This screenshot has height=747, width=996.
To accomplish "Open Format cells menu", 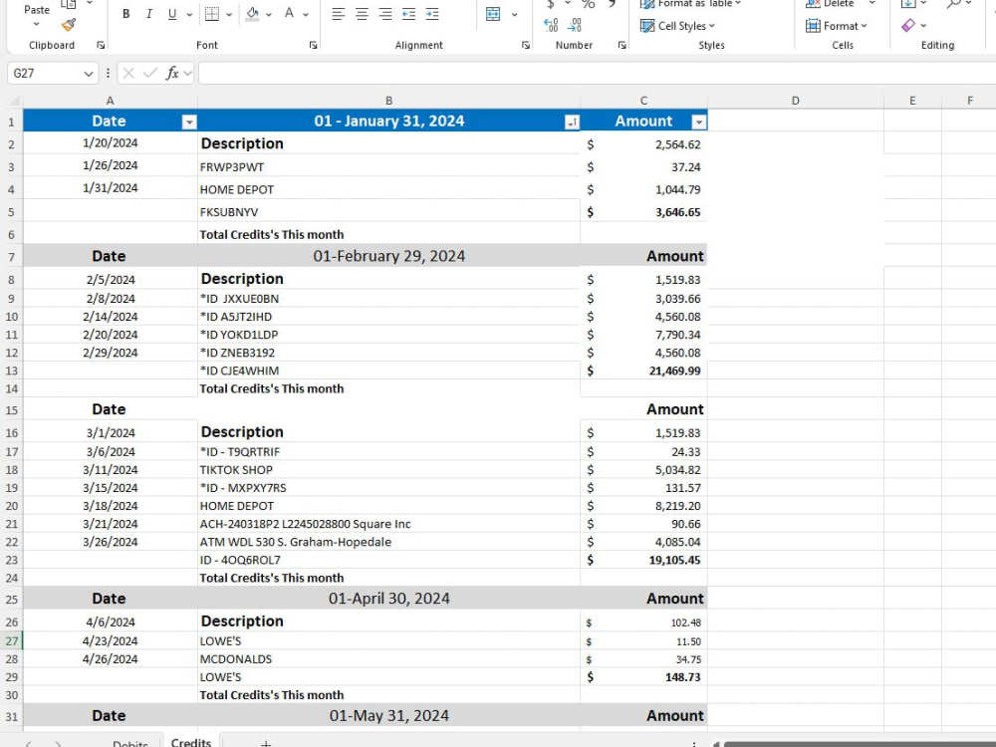I will coord(837,26).
